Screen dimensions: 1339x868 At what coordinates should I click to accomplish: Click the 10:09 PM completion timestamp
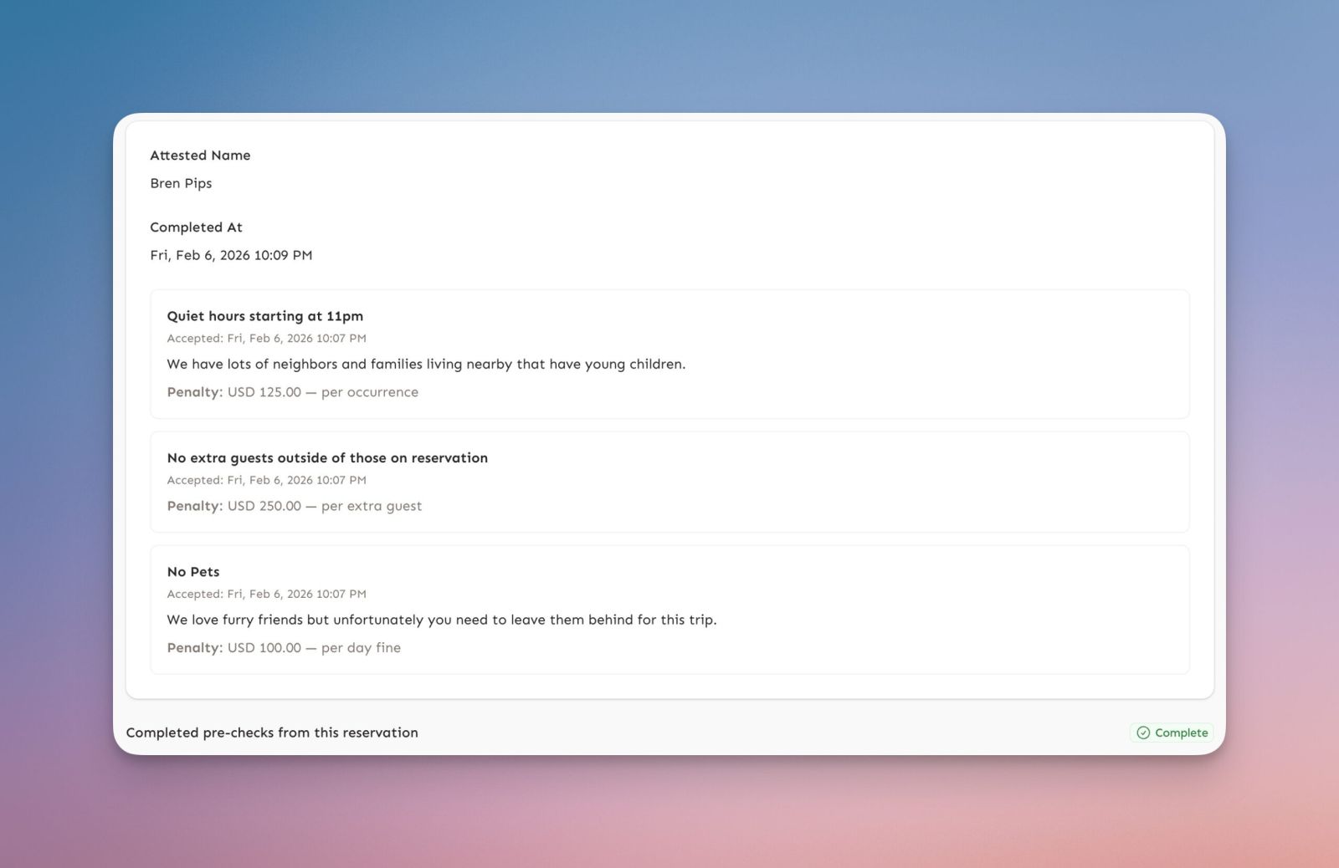click(231, 255)
